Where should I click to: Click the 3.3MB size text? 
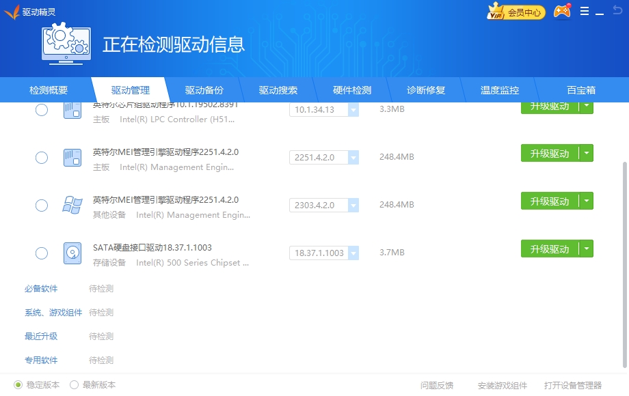click(x=392, y=109)
